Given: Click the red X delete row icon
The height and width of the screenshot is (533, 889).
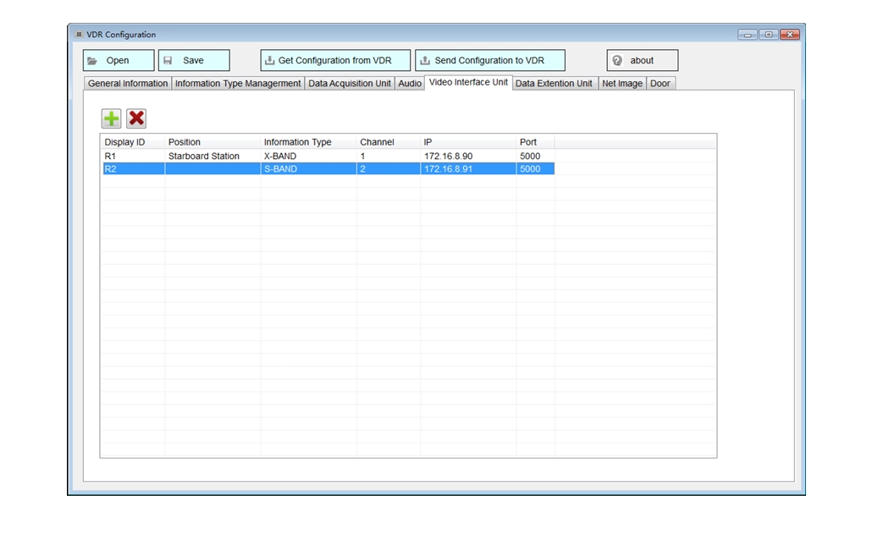Looking at the screenshot, I should pos(136,118).
